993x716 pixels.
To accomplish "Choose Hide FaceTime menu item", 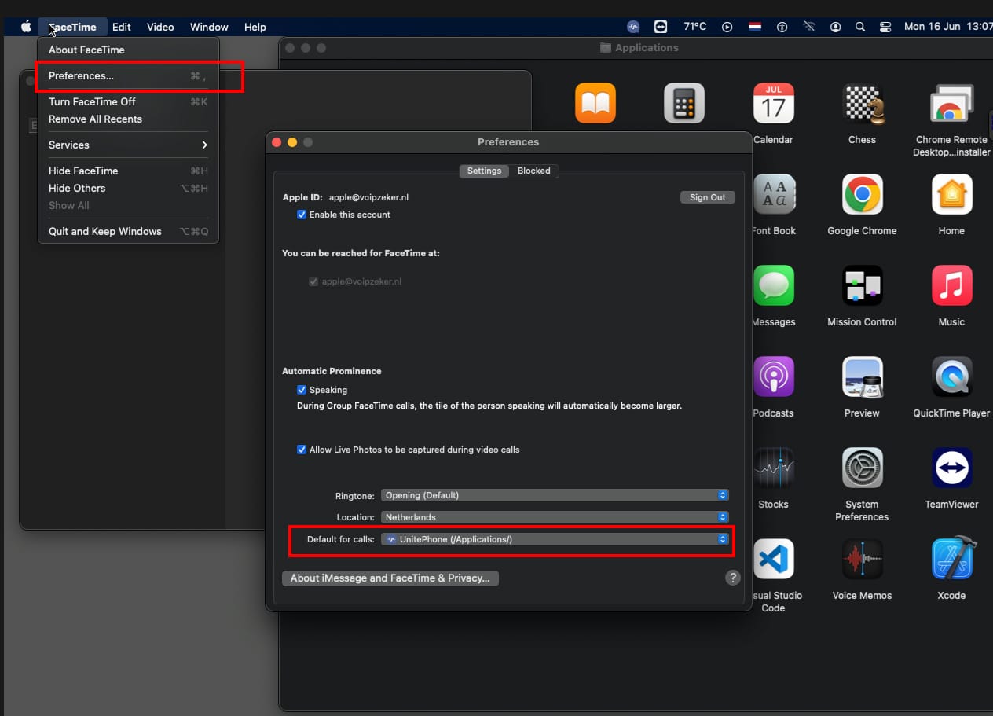I will (128, 171).
